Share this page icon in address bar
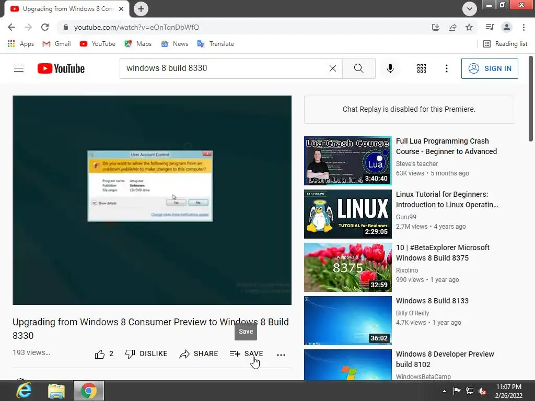 (452, 27)
